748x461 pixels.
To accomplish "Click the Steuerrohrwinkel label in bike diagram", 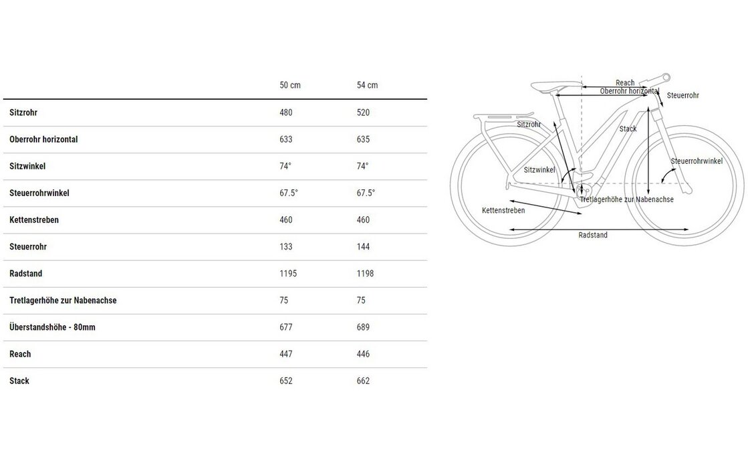I will [697, 161].
